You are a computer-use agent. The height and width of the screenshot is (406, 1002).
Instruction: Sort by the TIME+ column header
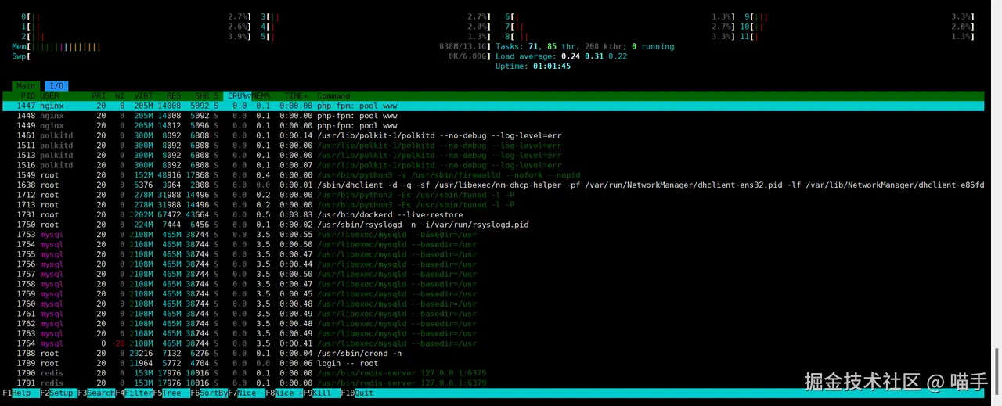[x=296, y=95]
